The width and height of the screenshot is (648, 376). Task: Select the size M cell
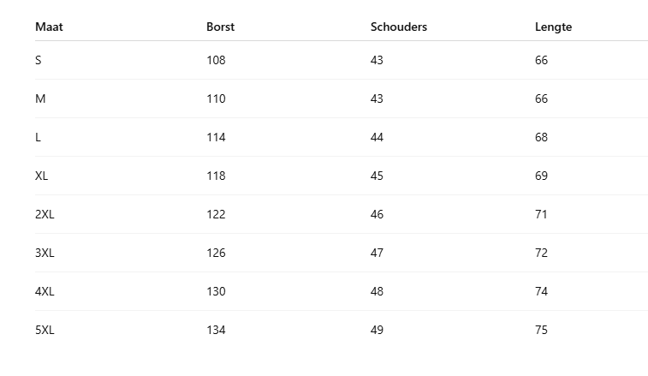click(x=40, y=98)
